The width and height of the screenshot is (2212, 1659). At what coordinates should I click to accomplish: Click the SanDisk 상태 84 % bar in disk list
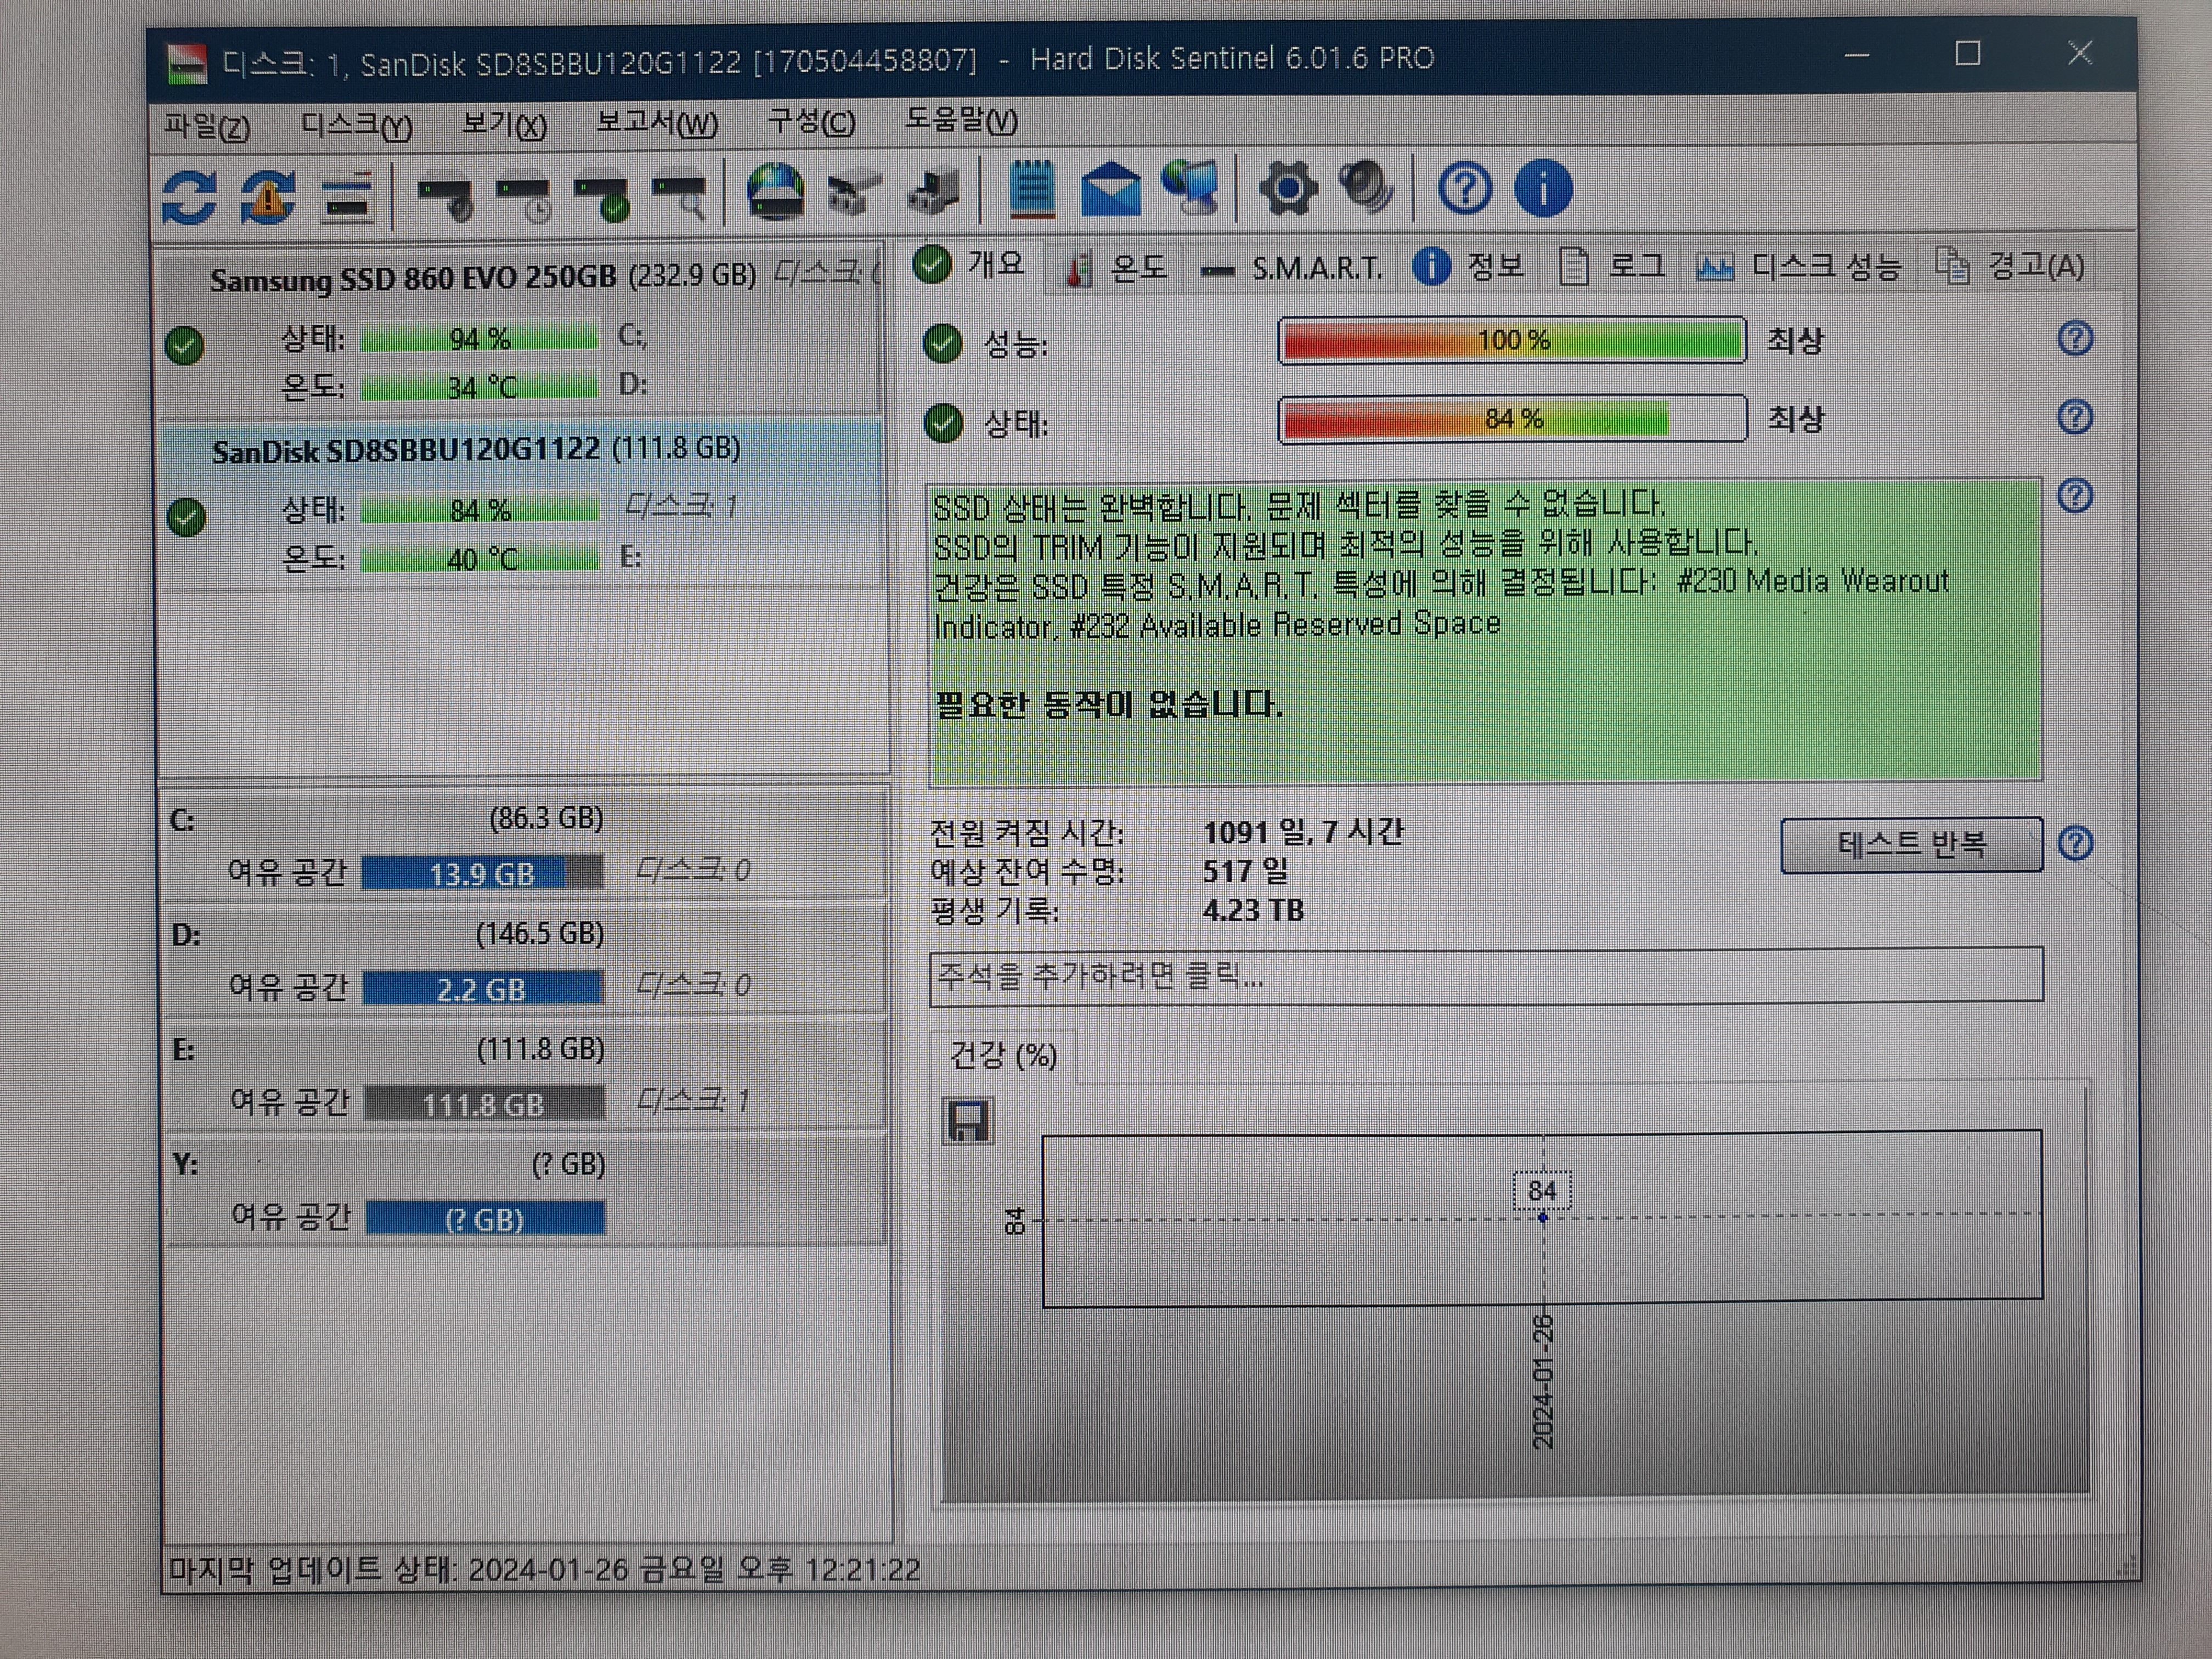(479, 510)
